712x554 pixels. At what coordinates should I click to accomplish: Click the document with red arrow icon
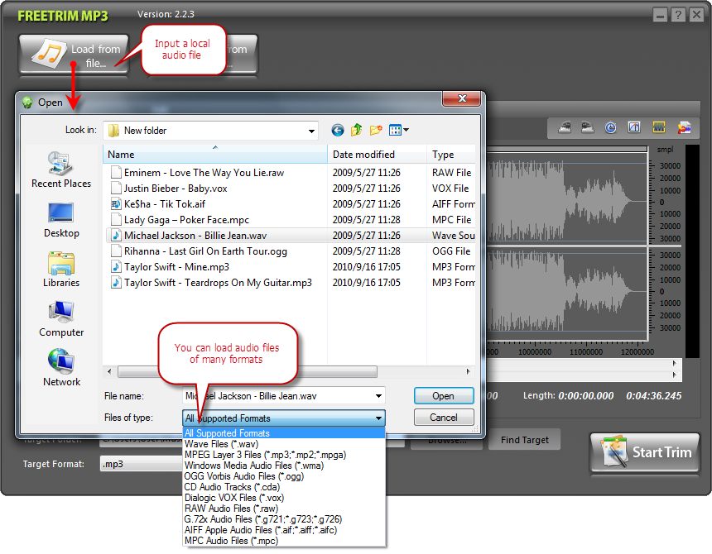[x=684, y=128]
